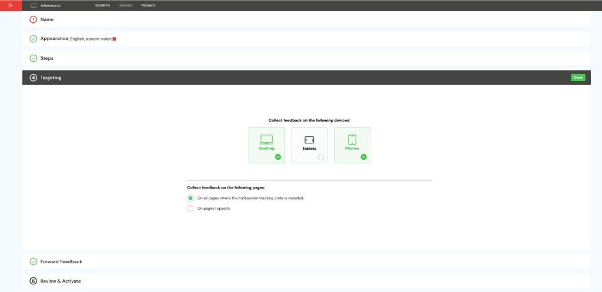Uncheck the Phones device option
This screenshot has height=292, width=602.
(352, 145)
